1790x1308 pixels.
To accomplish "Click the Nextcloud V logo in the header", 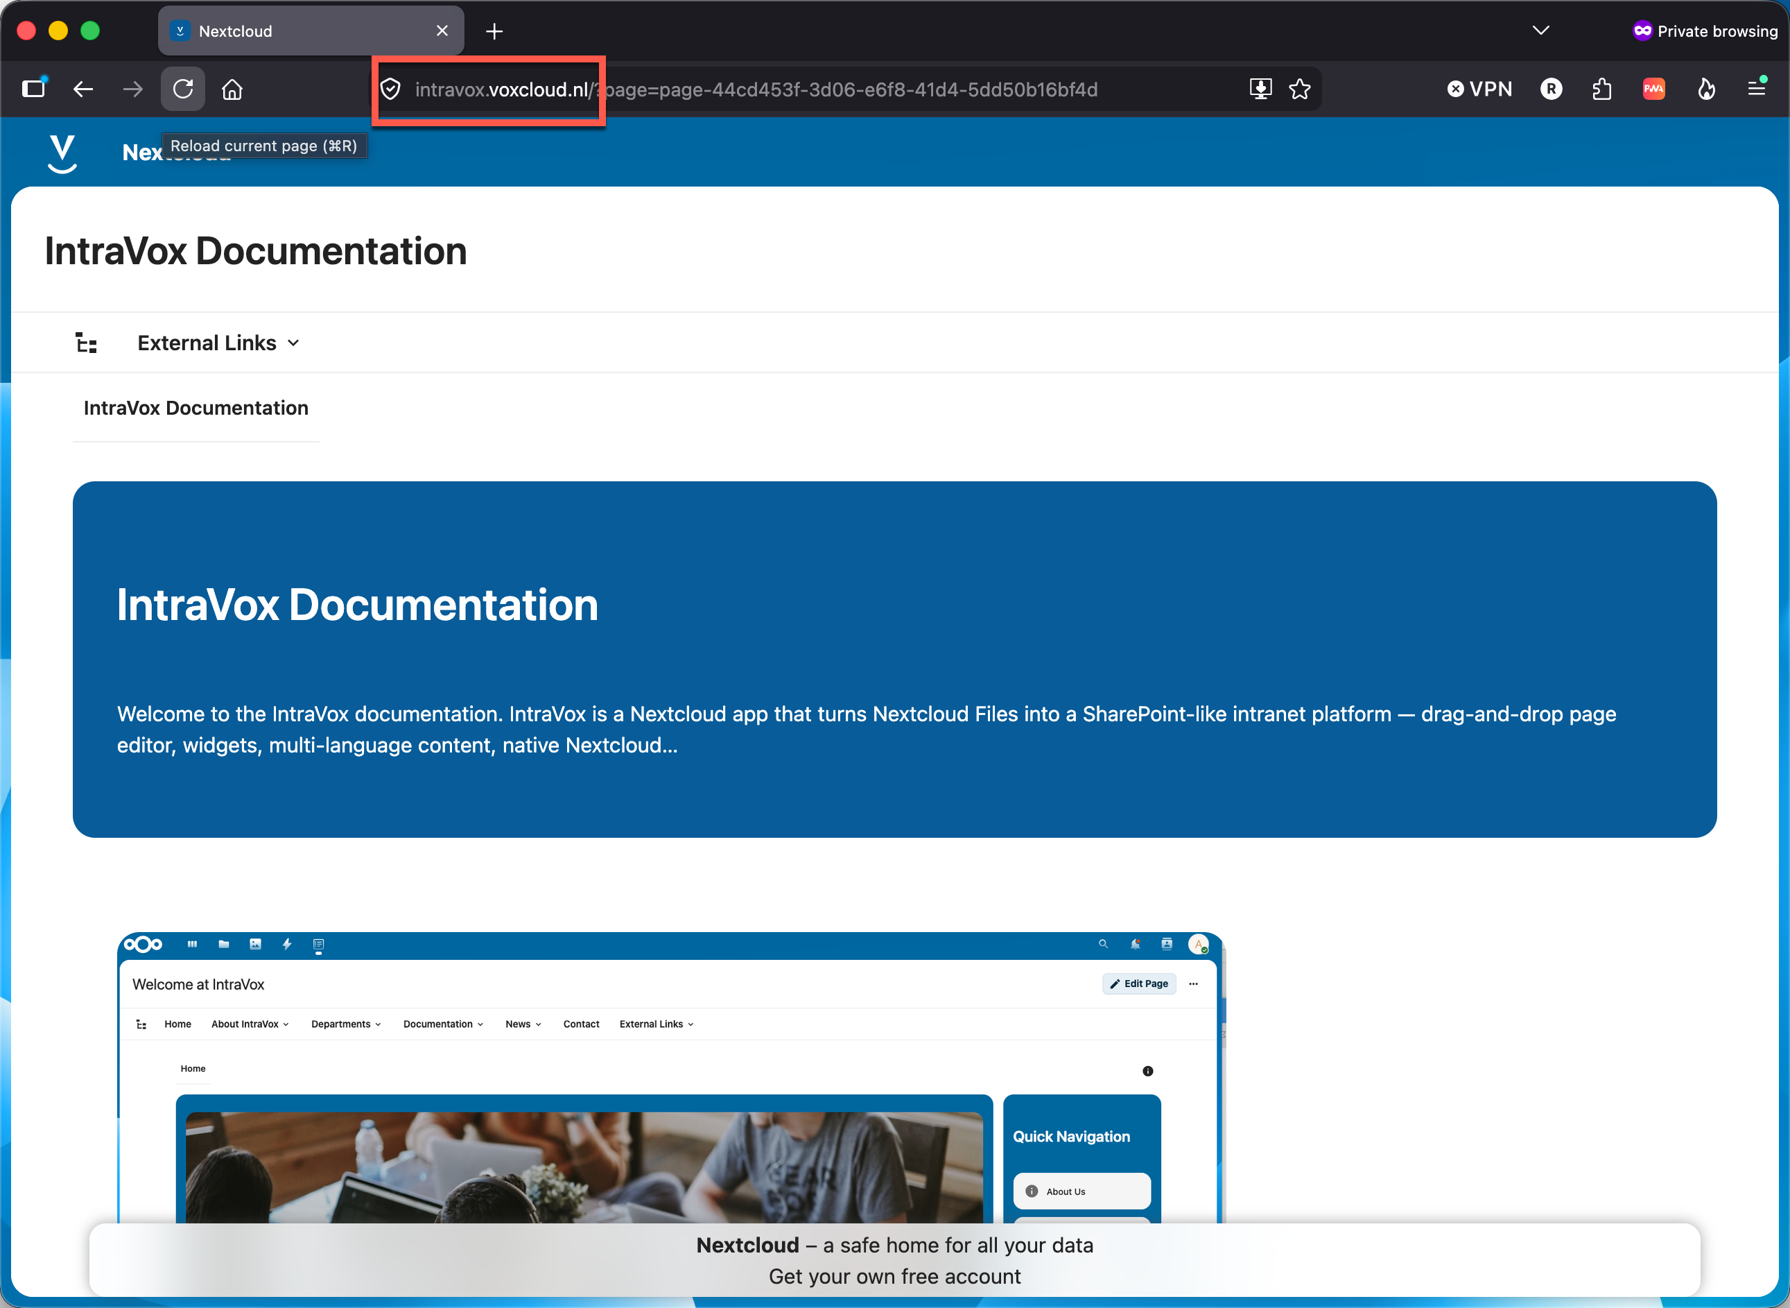I will 62,152.
